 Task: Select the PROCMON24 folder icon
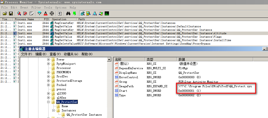[53, 72]
